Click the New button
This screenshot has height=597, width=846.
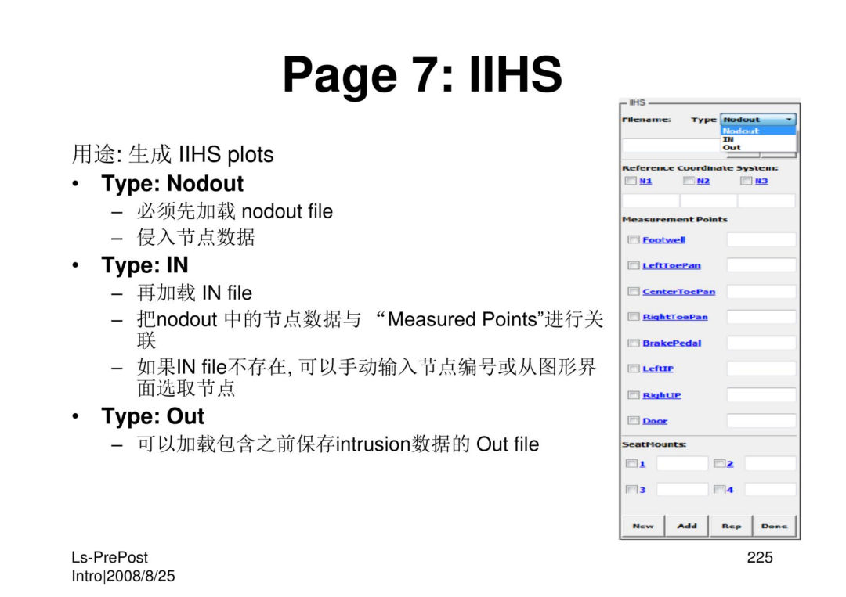tap(643, 526)
